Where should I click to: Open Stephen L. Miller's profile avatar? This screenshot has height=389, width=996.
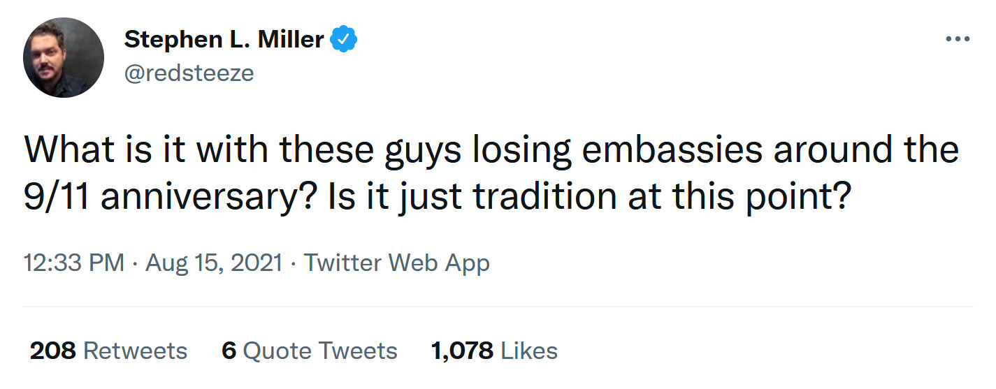(x=64, y=58)
